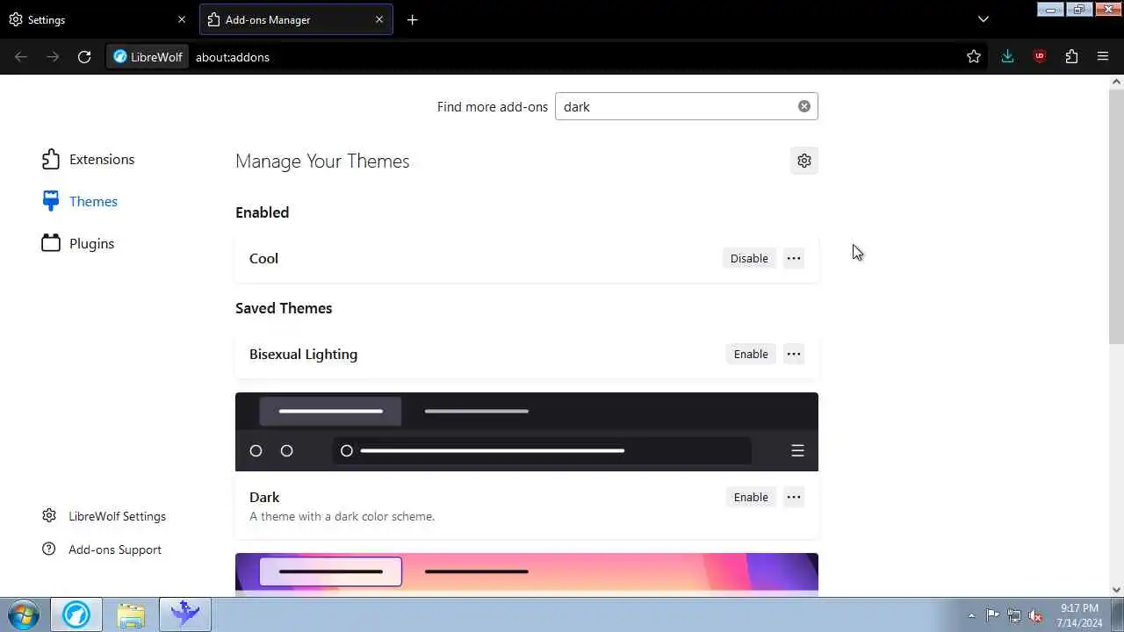1124x632 pixels.
Task: Click the Extensions puzzle icon in sidebar
Action: tap(51, 160)
